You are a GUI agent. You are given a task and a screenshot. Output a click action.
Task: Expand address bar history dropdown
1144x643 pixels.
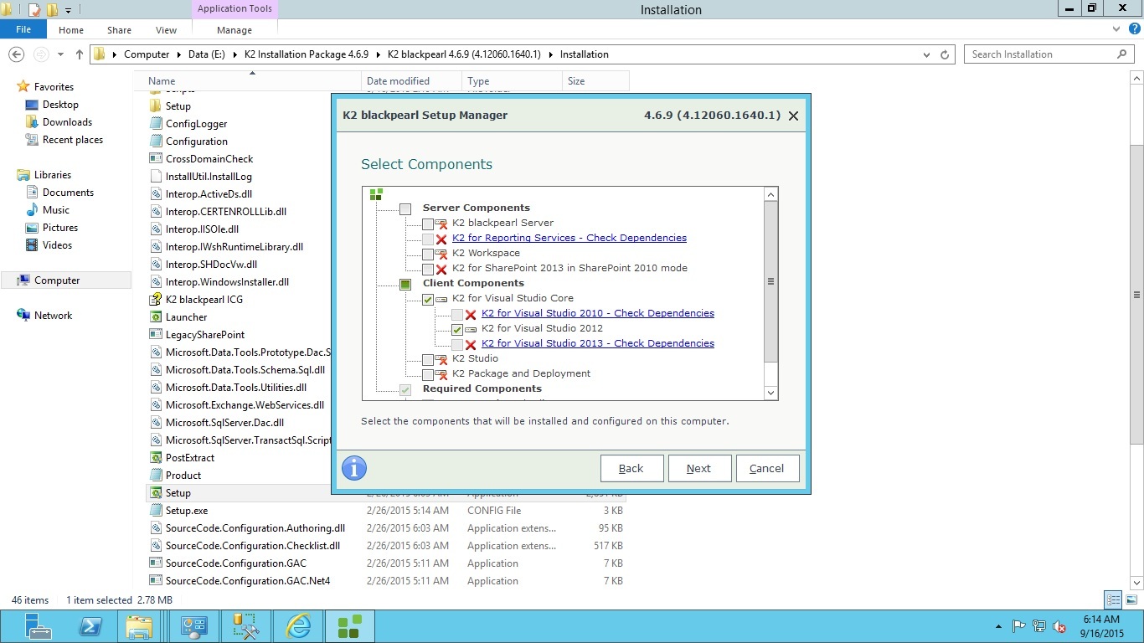click(926, 54)
